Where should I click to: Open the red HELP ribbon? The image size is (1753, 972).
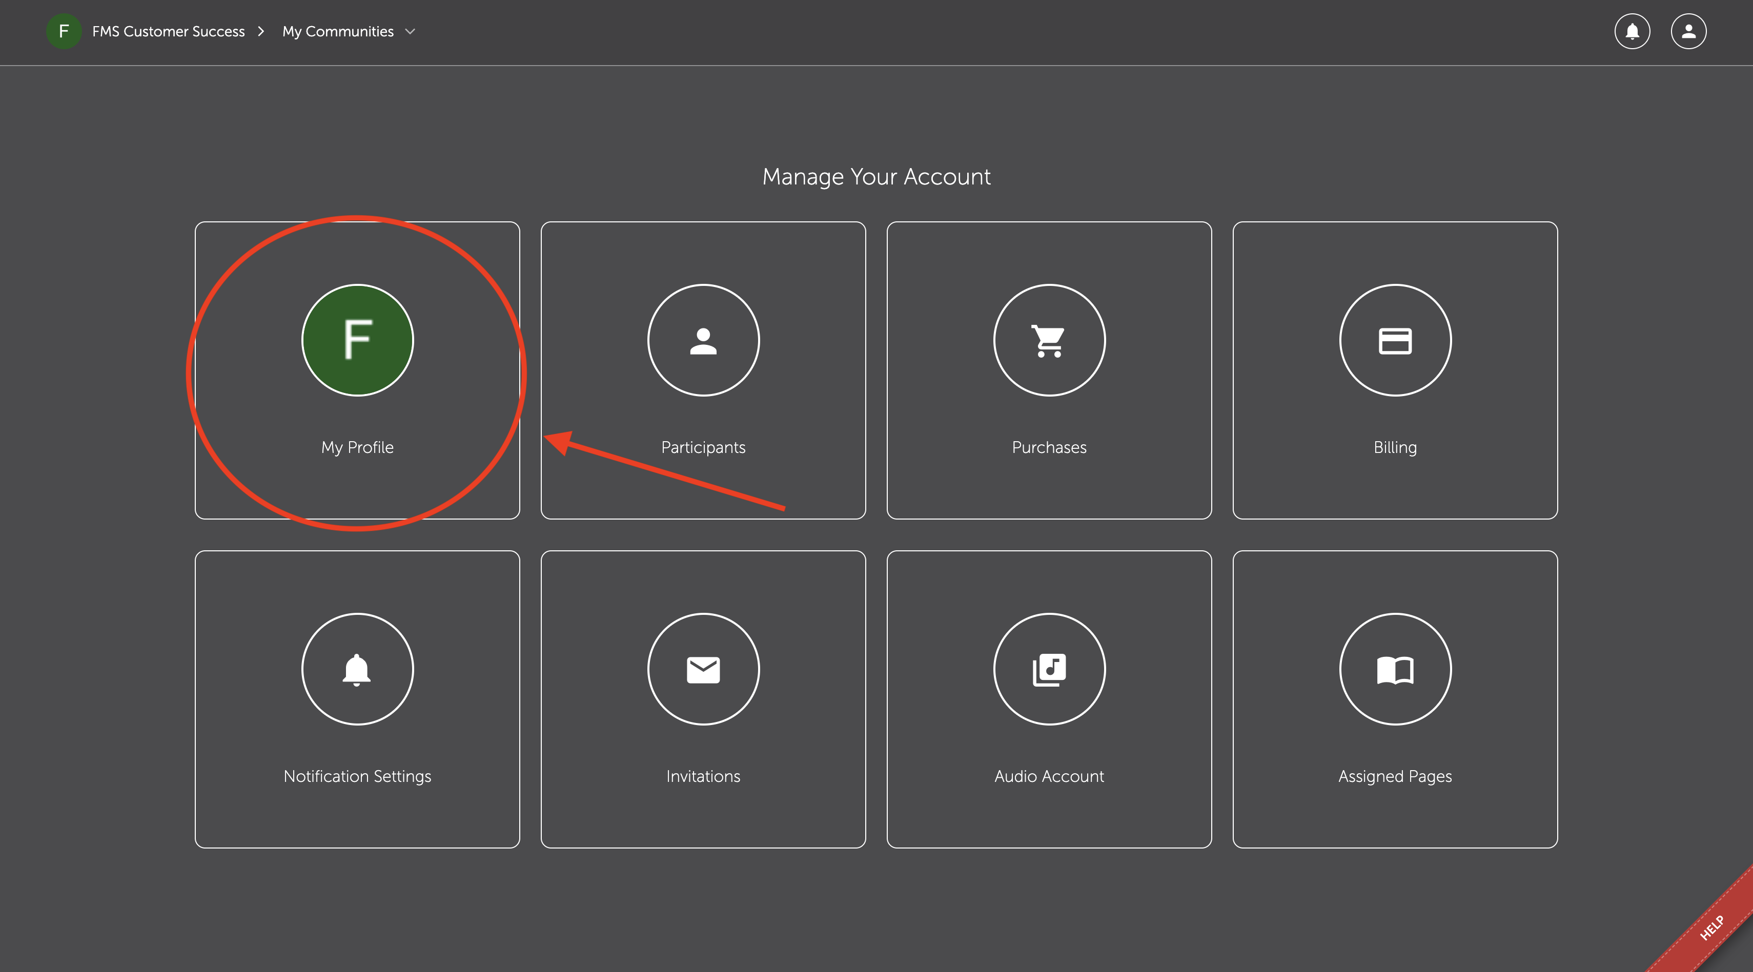(x=1711, y=928)
